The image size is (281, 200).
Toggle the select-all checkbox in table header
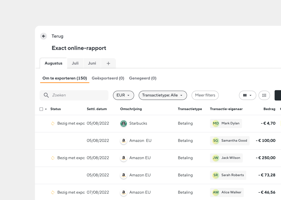click(41, 109)
